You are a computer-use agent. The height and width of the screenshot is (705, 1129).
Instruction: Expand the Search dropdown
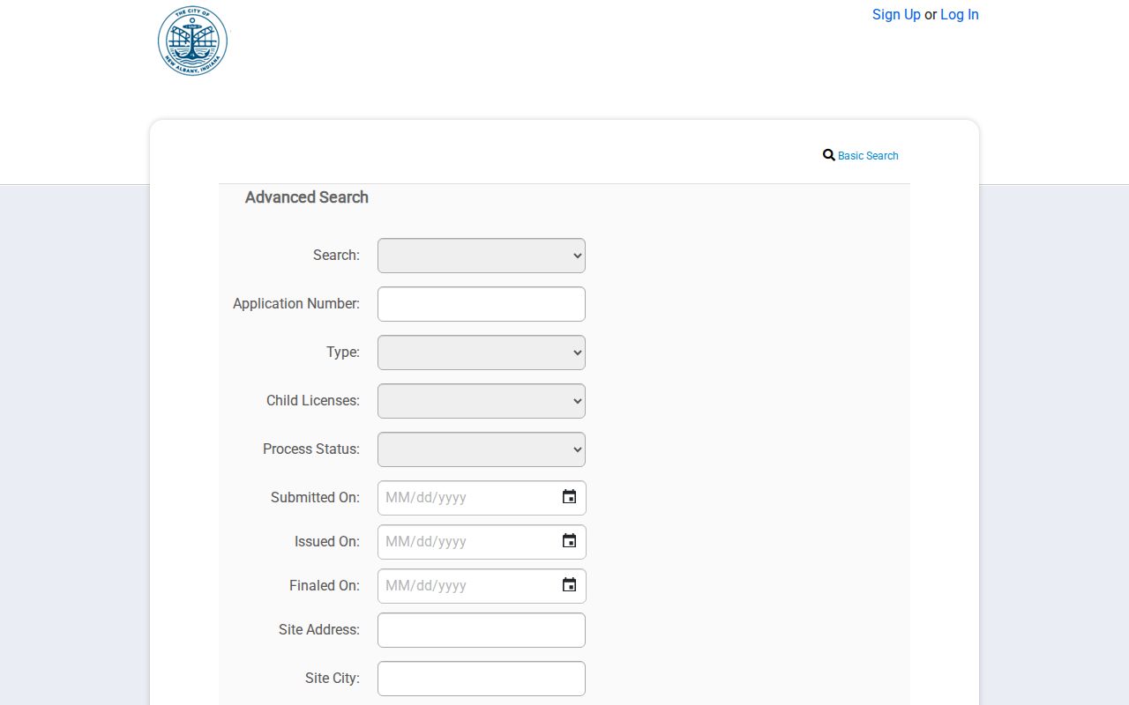pyautogui.click(x=482, y=256)
